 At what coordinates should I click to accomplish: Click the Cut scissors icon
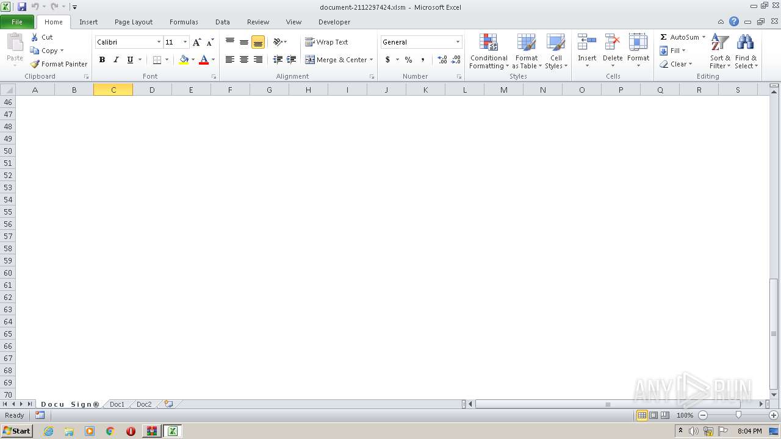click(35, 37)
